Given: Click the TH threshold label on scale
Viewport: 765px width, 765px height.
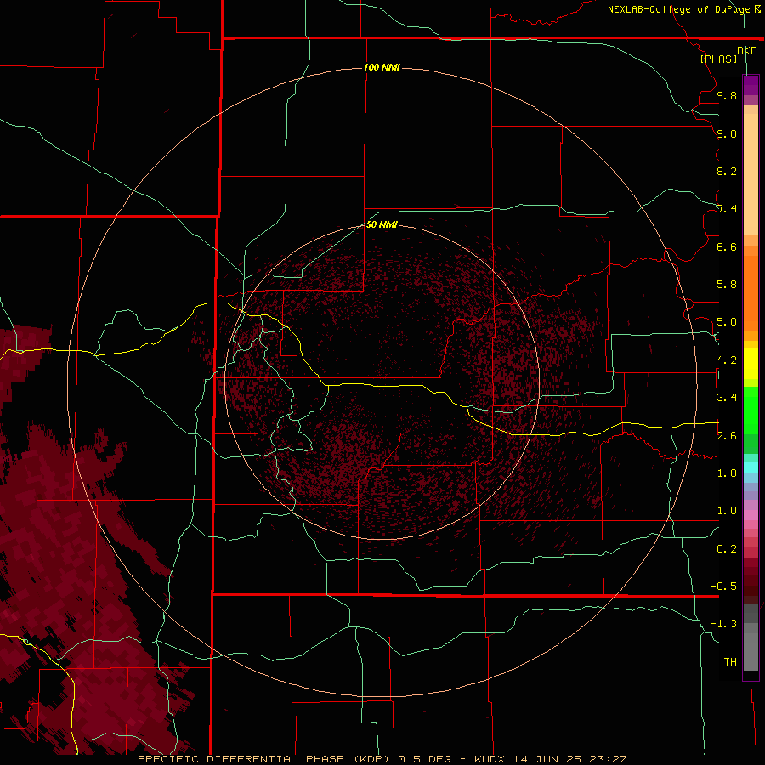Looking at the screenshot, I should (x=730, y=662).
